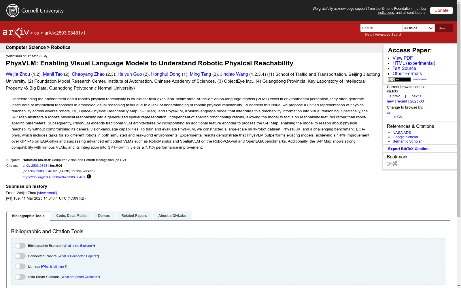Open author Manli Tao link
The height and width of the screenshot is (288, 461).
pyautogui.click(x=53, y=74)
